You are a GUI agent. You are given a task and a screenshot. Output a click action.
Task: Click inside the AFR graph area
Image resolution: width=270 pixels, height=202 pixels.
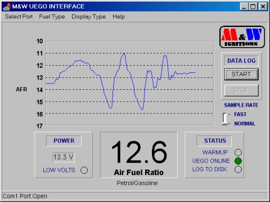point(130,83)
